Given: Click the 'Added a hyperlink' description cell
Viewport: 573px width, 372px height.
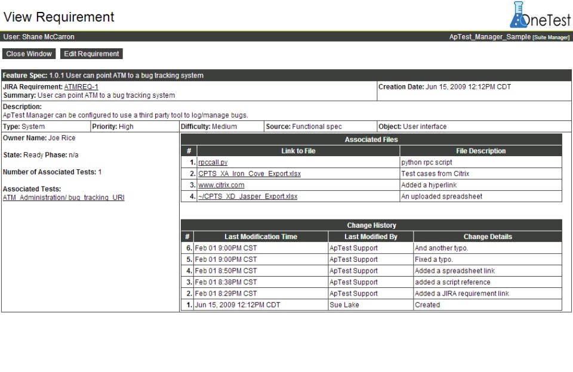Looking at the screenshot, I should [x=481, y=185].
